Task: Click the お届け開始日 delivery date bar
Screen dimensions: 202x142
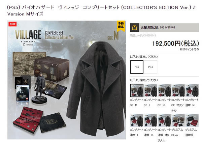Action: [x=165, y=28]
